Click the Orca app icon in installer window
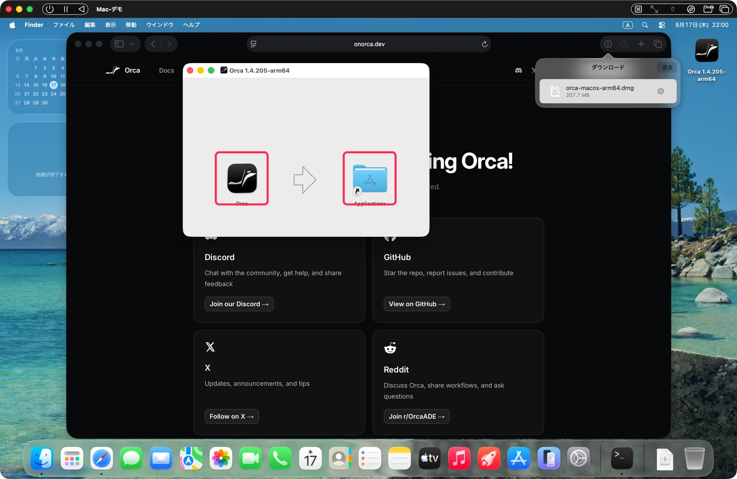This screenshot has height=479, width=737. click(242, 178)
